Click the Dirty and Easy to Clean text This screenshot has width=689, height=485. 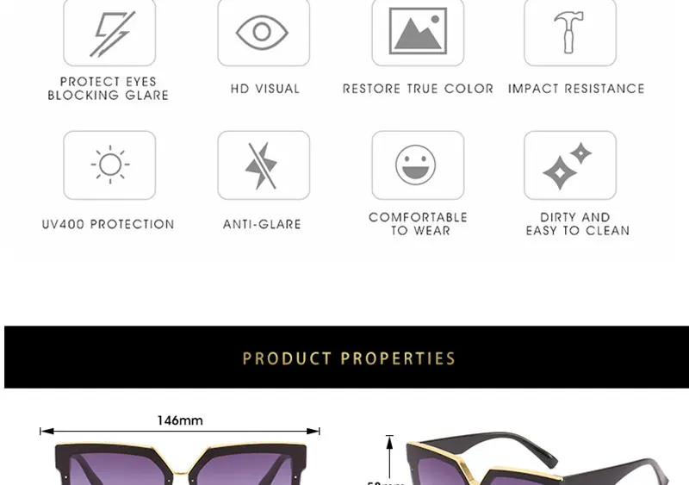pyautogui.click(x=577, y=224)
